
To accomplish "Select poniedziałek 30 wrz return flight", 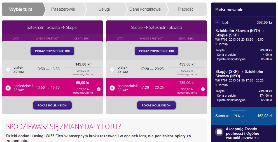I will 112,88.
